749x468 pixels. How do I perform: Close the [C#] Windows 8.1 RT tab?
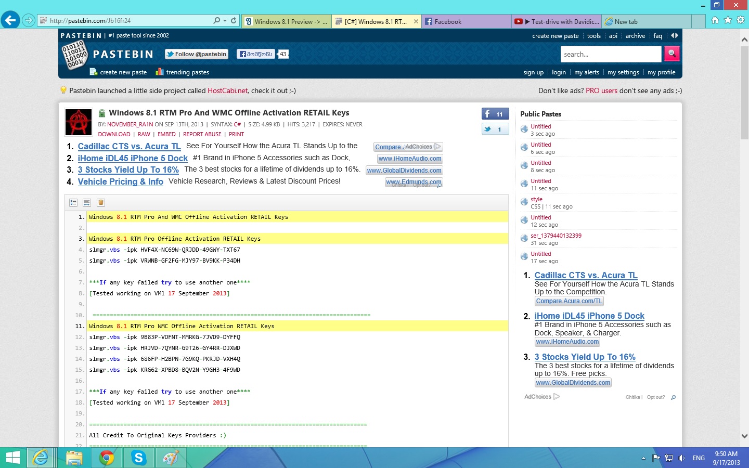coord(416,21)
